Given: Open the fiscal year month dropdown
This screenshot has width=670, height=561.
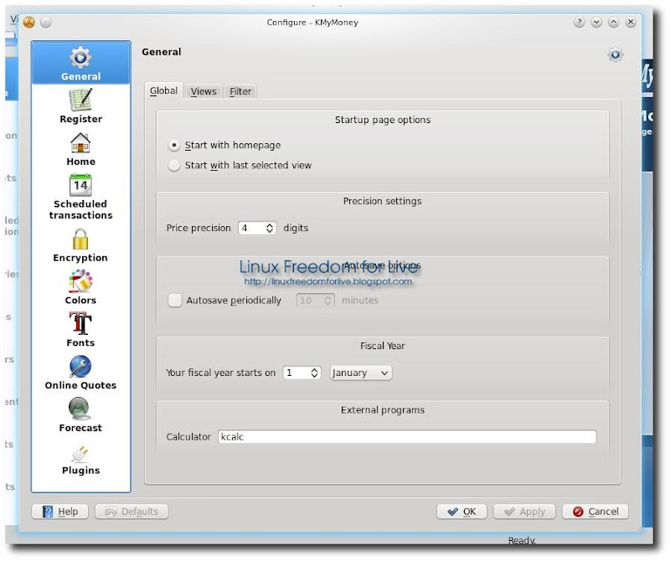Looking at the screenshot, I should tap(361, 373).
